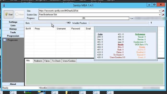This screenshot has width=167, height=94.
Task: Clear the Site field with its red X
Action: coord(163,11)
